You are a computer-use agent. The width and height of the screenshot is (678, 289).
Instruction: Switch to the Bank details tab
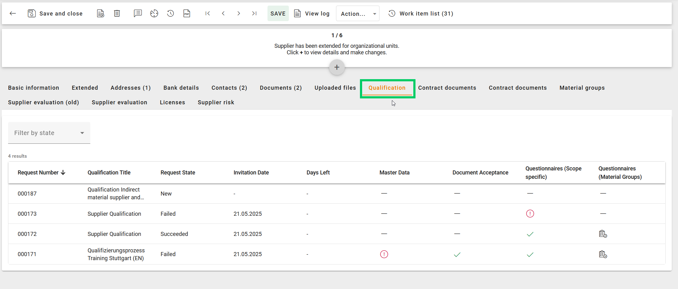coord(181,88)
